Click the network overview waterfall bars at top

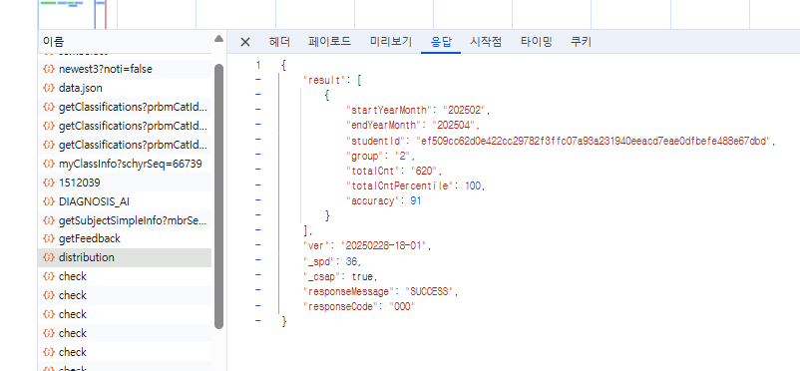(x=73, y=4)
